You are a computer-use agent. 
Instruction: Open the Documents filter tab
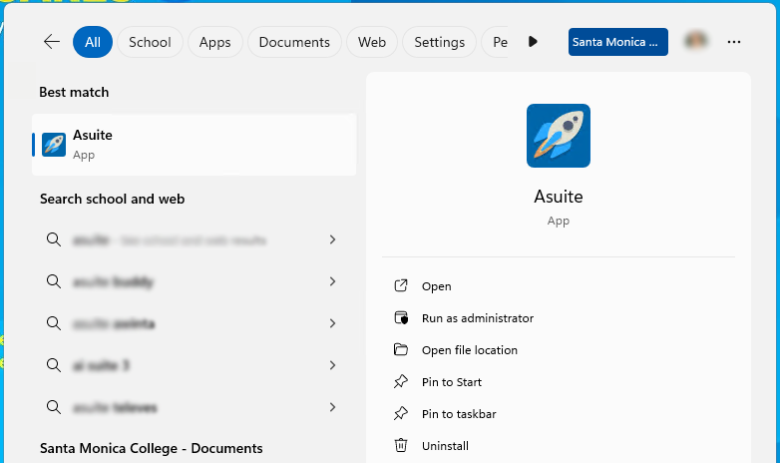coord(294,42)
